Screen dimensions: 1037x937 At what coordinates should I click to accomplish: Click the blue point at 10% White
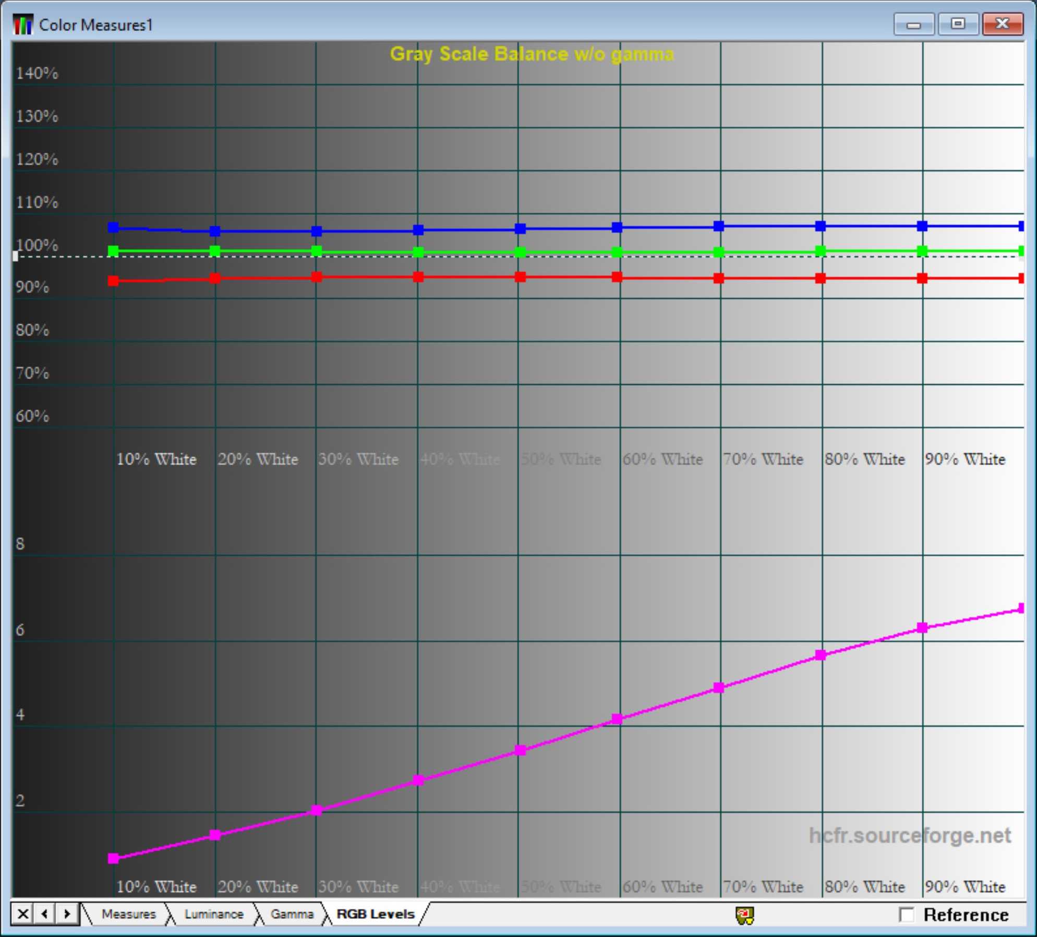point(113,227)
